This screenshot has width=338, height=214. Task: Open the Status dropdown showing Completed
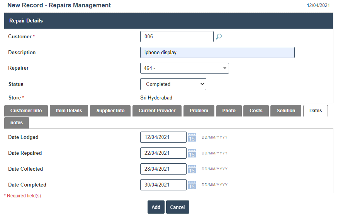pyautogui.click(x=173, y=84)
